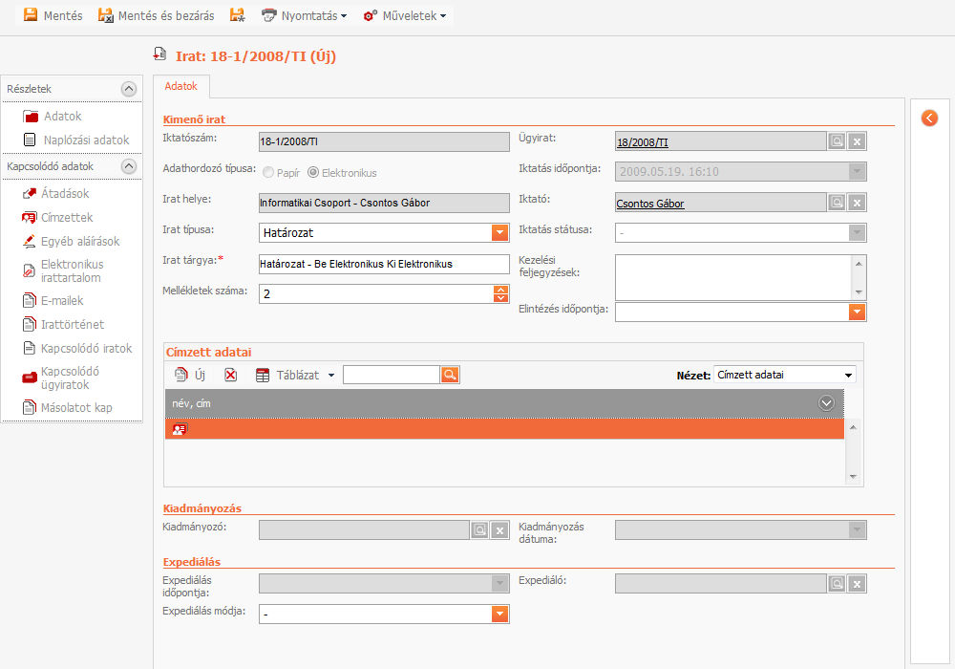The width and height of the screenshot is (955, 669).
Task: Click the document icon beside the Irat title
Action: (159, 54)
